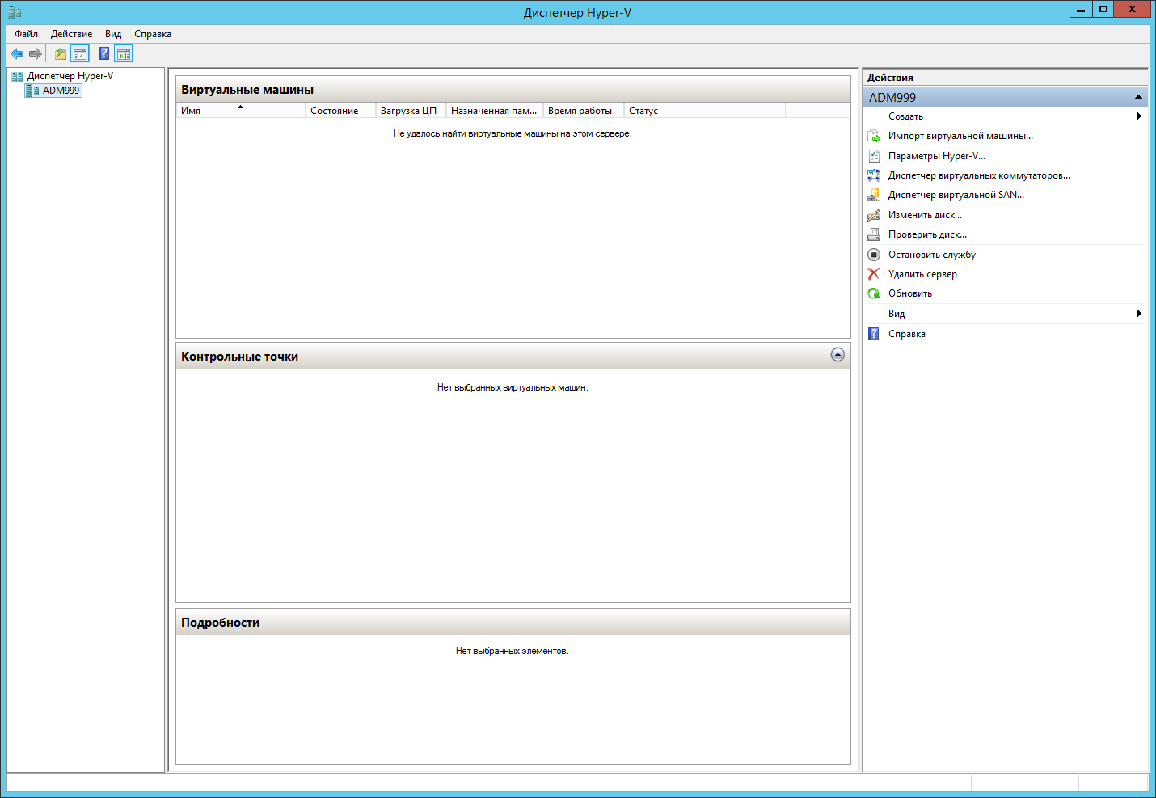Click the Назначенная пам... column header
The width and height of the screenshot is (1156, 798).
(x=494, y=111)
